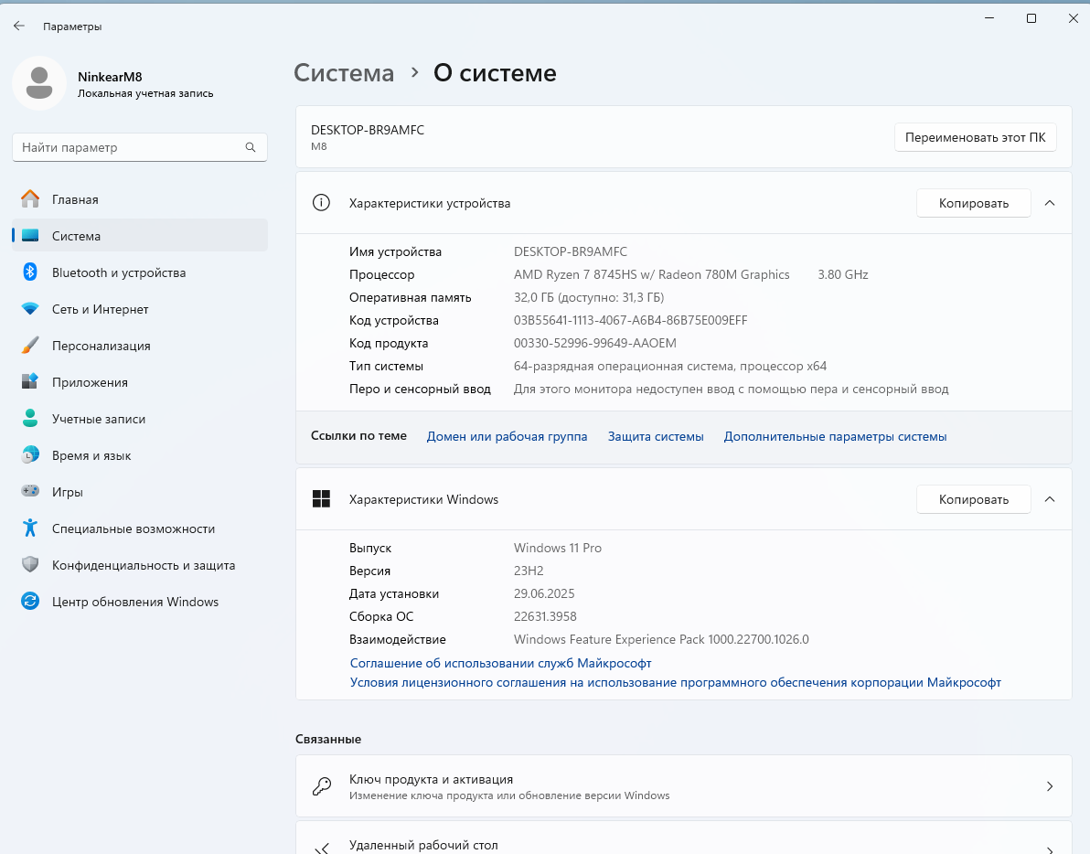Open Защита системы link
The image size is (1090, 854).
[656, 437]
